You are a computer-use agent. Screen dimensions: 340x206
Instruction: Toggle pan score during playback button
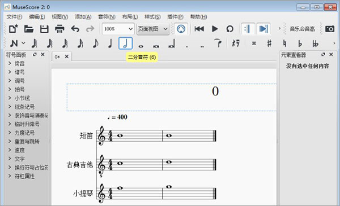click(x=263, y=29)
